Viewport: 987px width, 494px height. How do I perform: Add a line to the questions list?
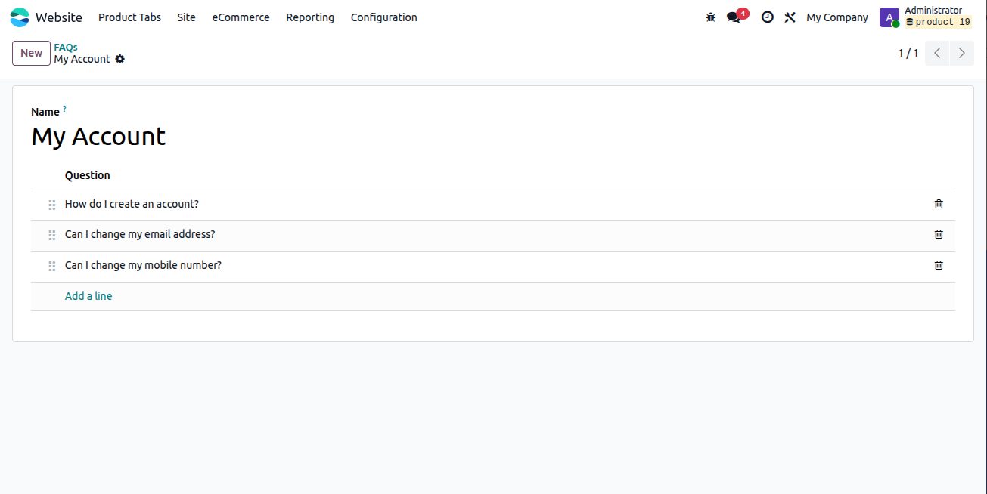coord(88,296)
